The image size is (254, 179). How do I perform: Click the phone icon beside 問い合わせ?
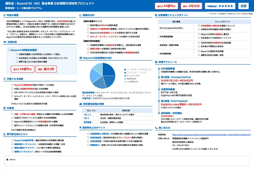coord(156,128)
